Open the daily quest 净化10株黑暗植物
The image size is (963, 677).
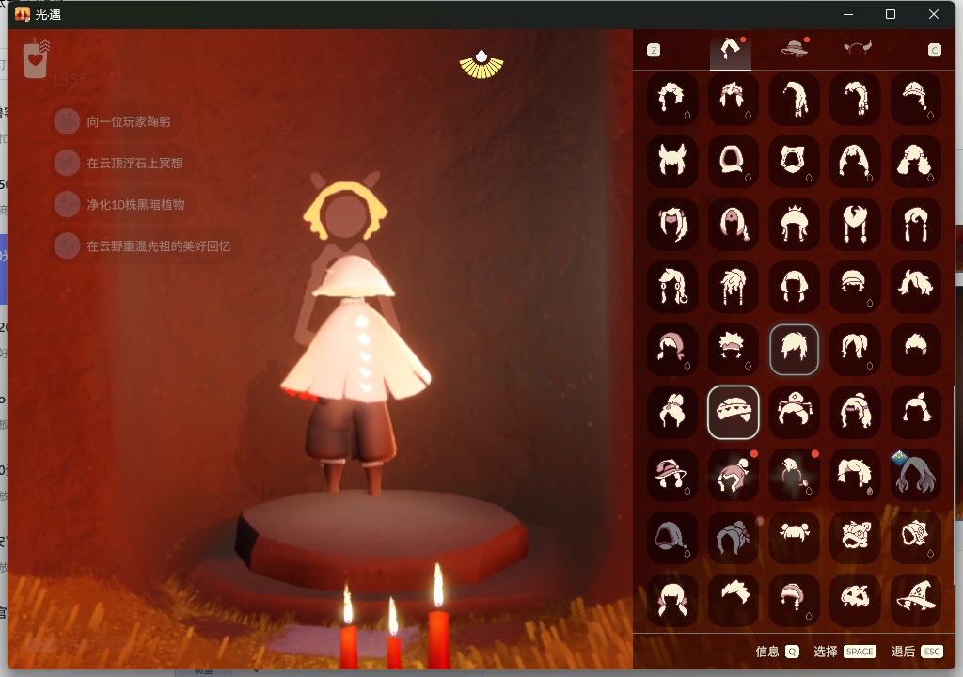point(123,205)
